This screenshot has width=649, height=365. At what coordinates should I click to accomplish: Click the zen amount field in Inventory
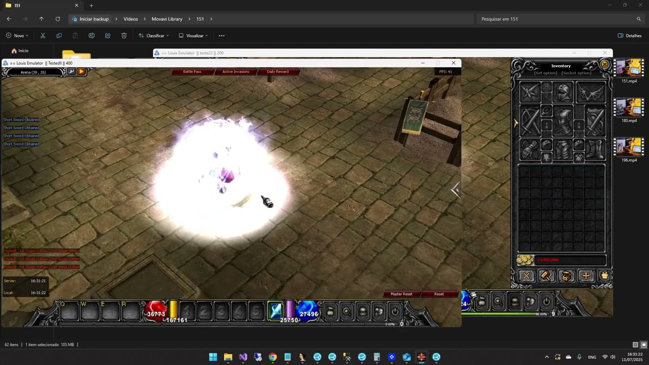click(x=570, y=260)
